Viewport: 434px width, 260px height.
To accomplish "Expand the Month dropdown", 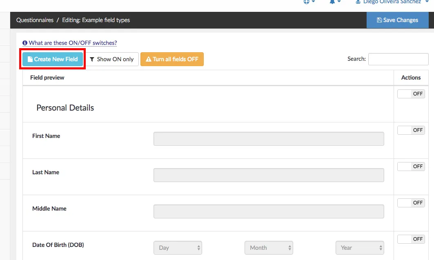I will pyautogui.click(x=269, y=248).
